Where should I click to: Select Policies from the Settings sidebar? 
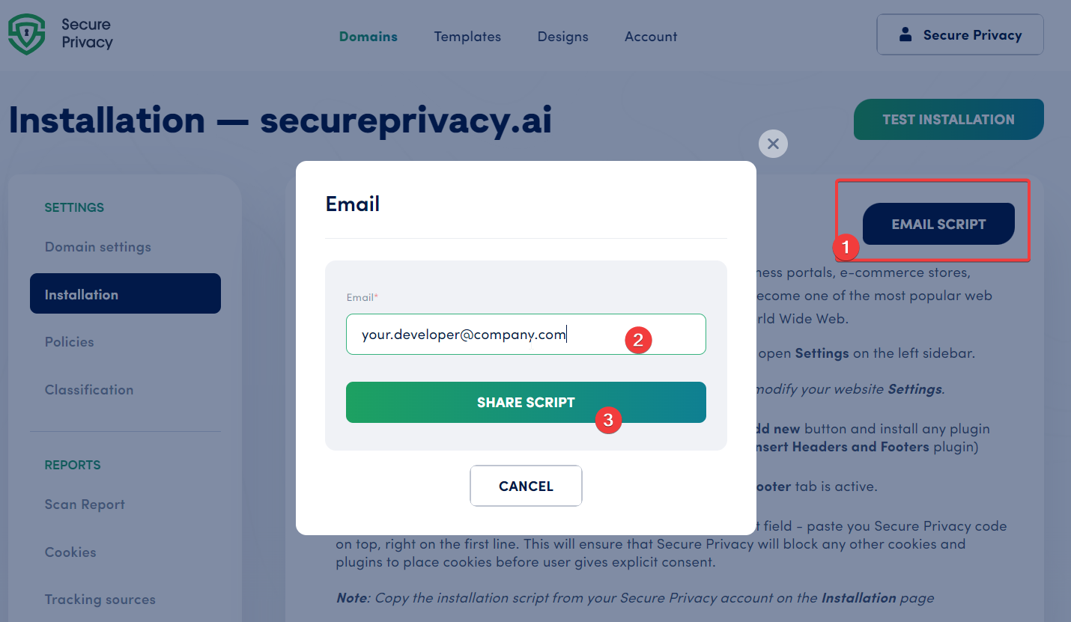tap(69, 341)
